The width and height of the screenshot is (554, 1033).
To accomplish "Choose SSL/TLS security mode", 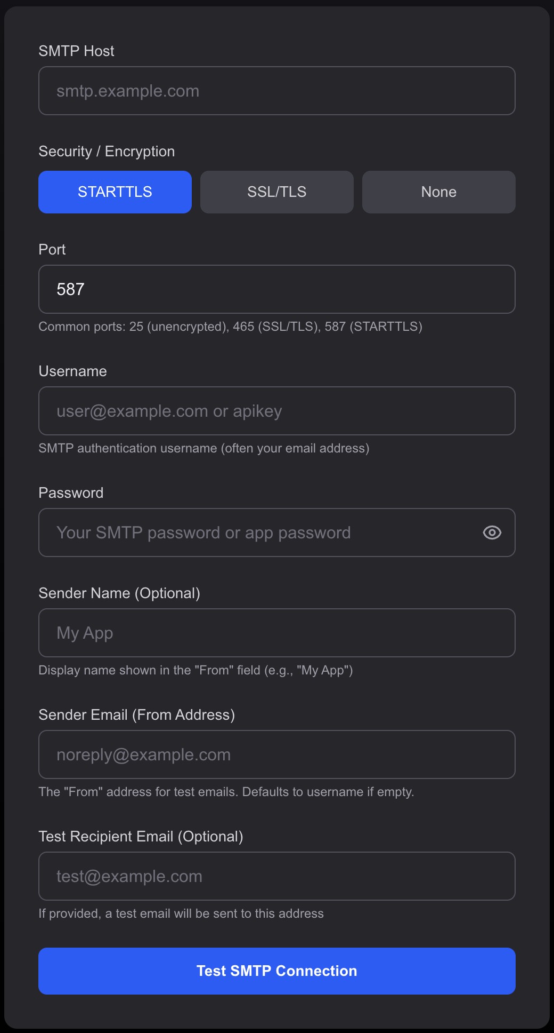I will point(277,192).
